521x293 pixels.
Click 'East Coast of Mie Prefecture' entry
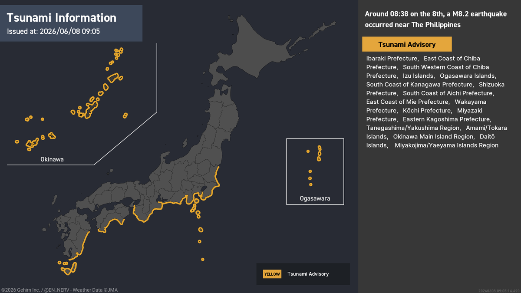408,102
